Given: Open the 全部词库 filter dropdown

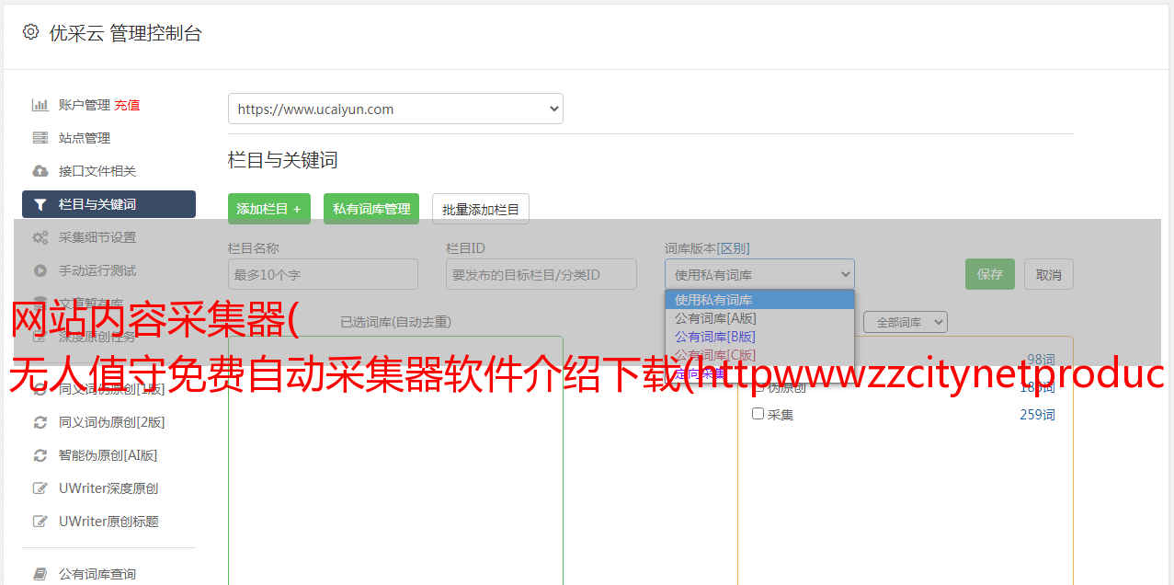Looking at the screenshot, I should (906, 322).
